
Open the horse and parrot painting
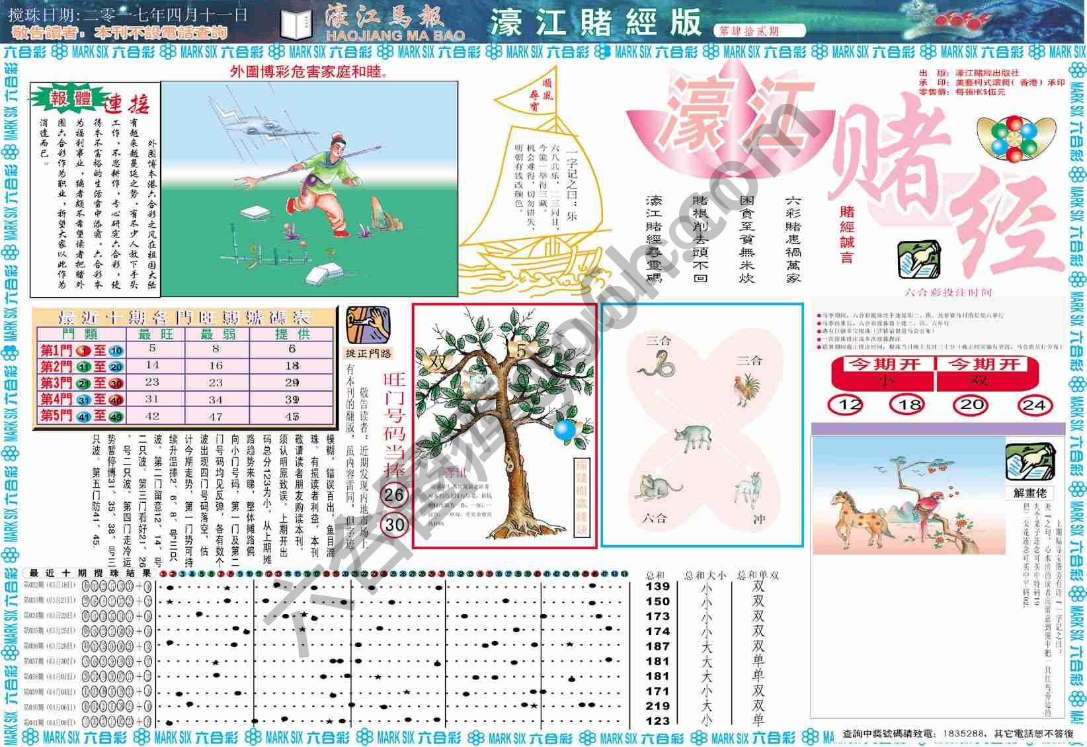tap(908, 495)
